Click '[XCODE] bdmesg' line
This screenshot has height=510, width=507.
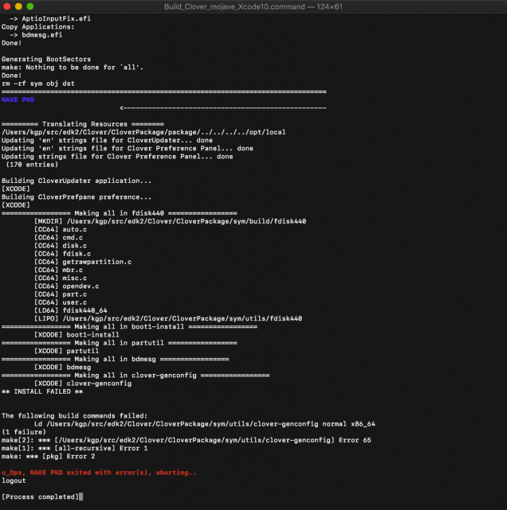point(63,367)
